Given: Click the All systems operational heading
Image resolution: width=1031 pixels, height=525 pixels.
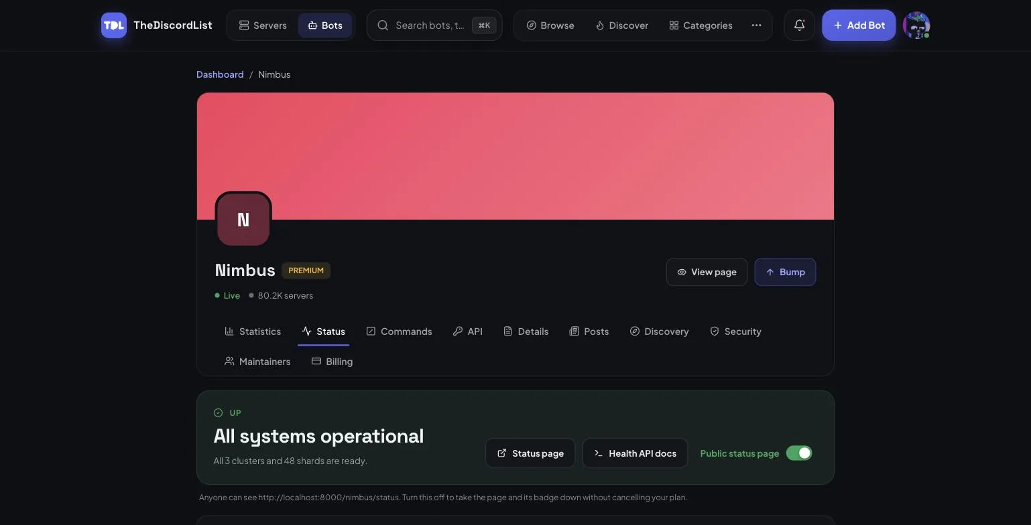Looking at the screenshot, I should tap(318, 436).
